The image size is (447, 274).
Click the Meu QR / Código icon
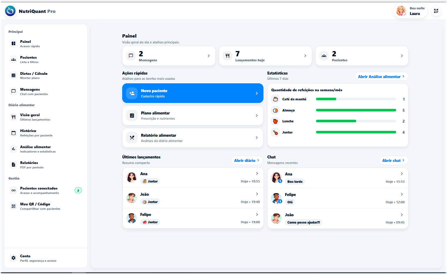14,206
